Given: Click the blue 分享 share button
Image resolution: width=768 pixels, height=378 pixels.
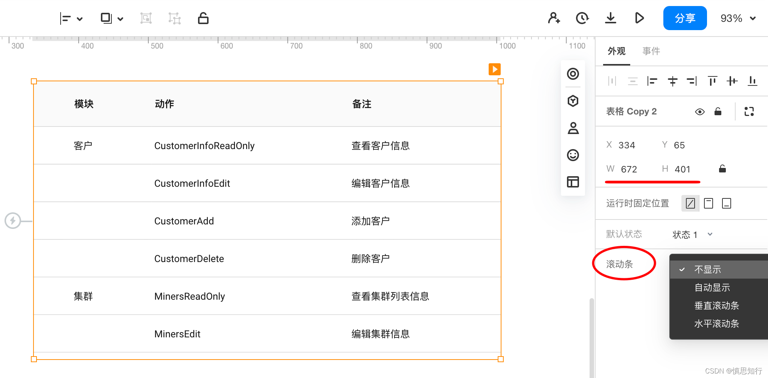Looking at the screenshot, I should tap(685, 18).
